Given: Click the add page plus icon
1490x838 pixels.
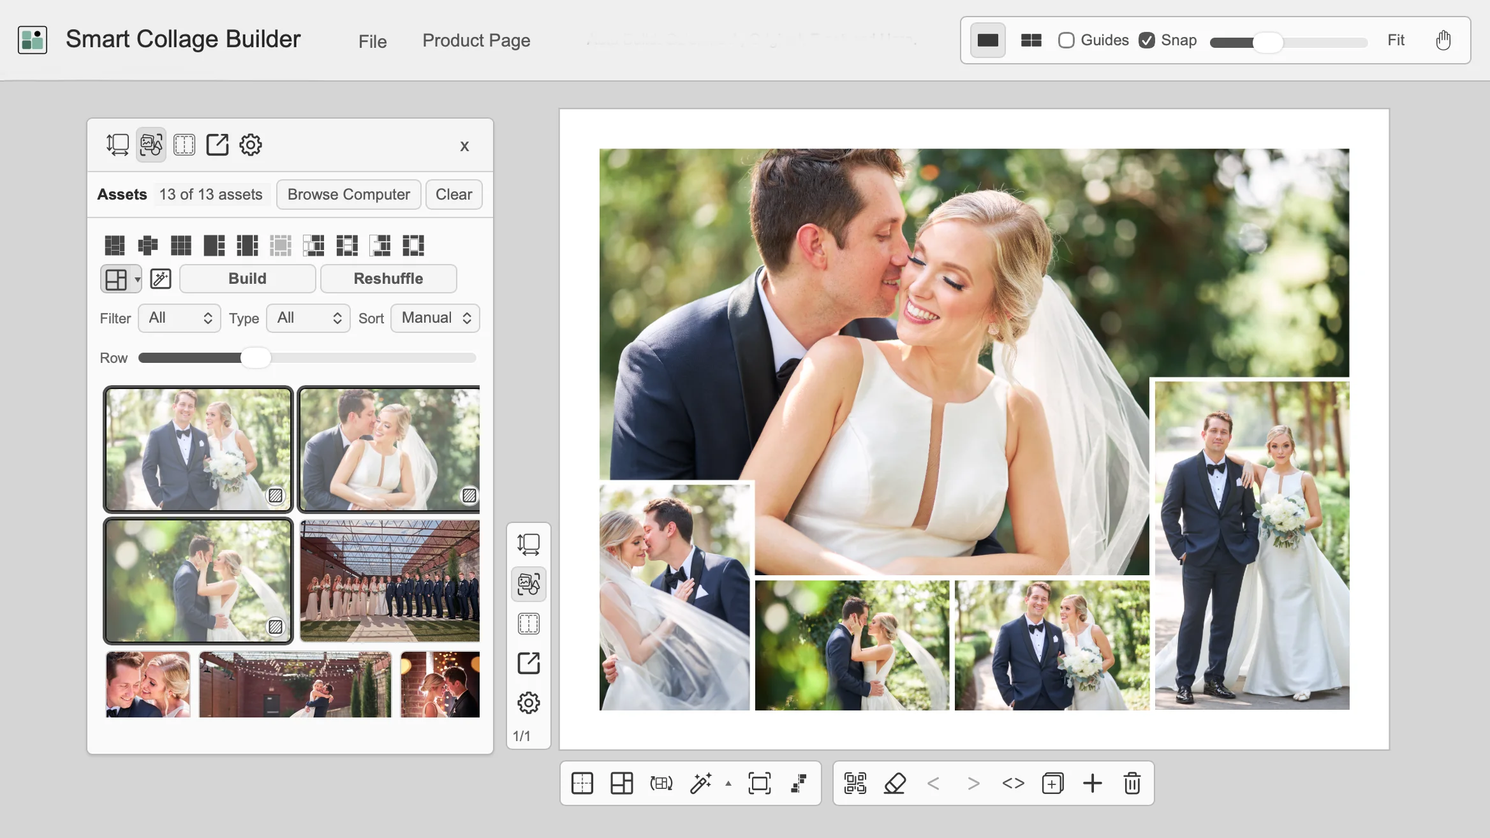Looking at the screenshot, I should pos(1092,783).
